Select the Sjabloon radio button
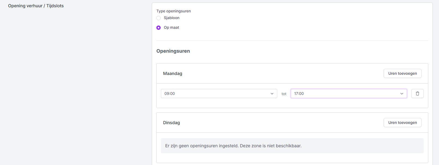The width and height of the screenshot is (439, 165). click(x=159, y=18)
